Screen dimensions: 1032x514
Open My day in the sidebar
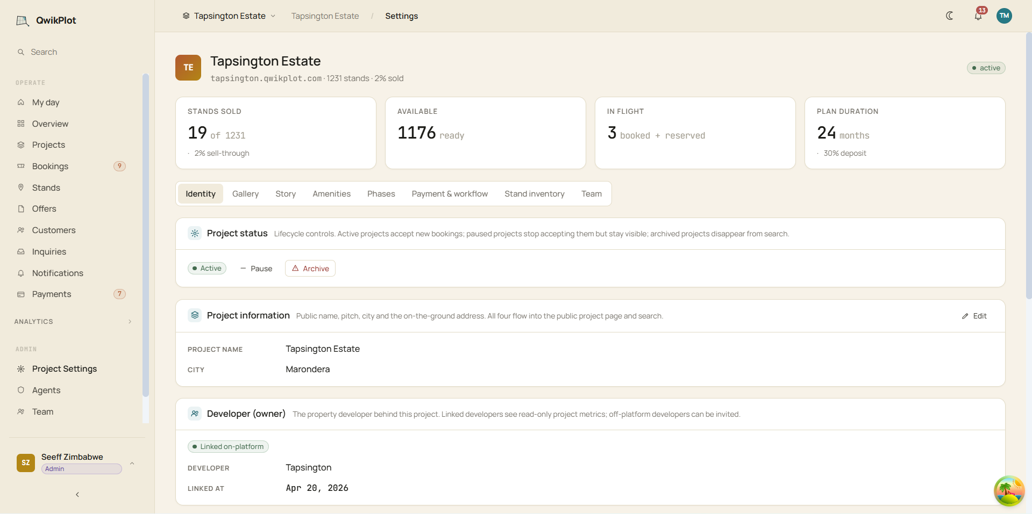pos(73,102)
